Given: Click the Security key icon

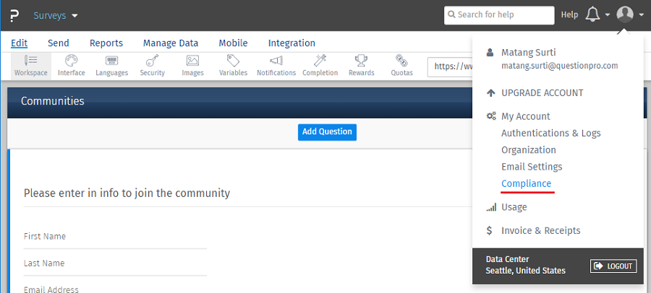Looking at the screenshot, I should 152,65.
